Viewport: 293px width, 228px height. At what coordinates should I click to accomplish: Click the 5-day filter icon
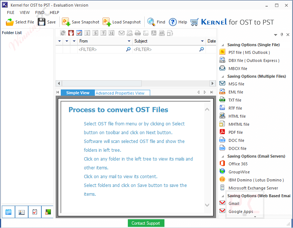[95, 33]
